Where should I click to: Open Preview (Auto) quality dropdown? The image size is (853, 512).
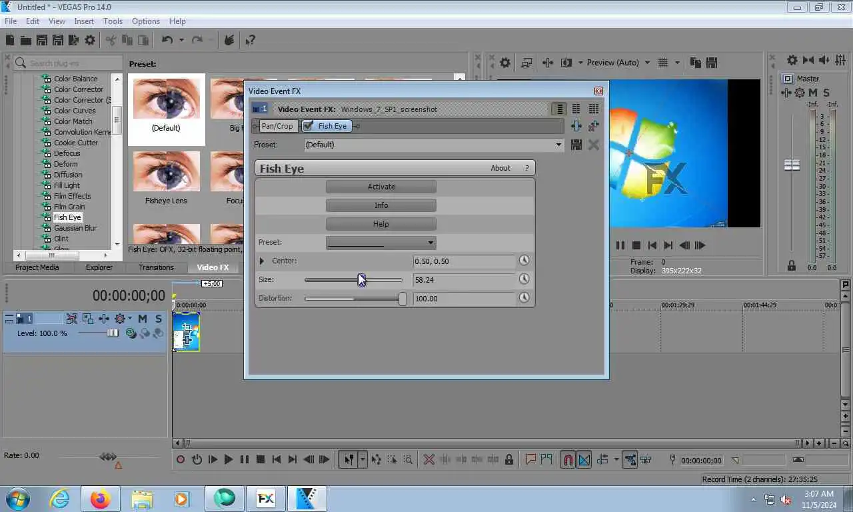[x=618, y=63]
